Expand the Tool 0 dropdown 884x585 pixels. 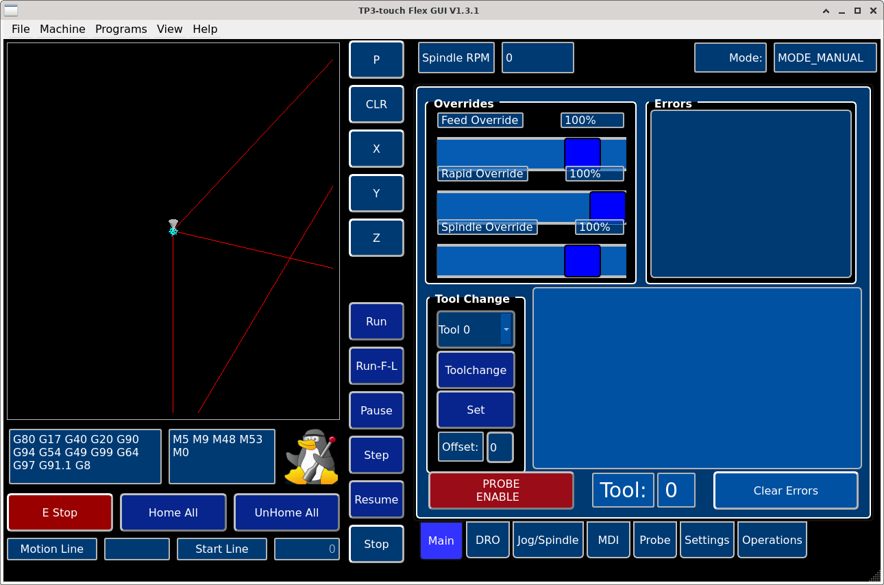click(x=506, y=329)
